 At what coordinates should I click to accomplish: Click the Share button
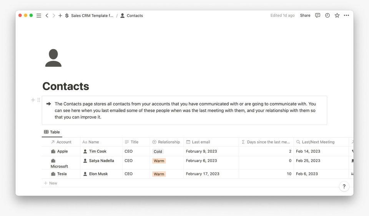305,15
